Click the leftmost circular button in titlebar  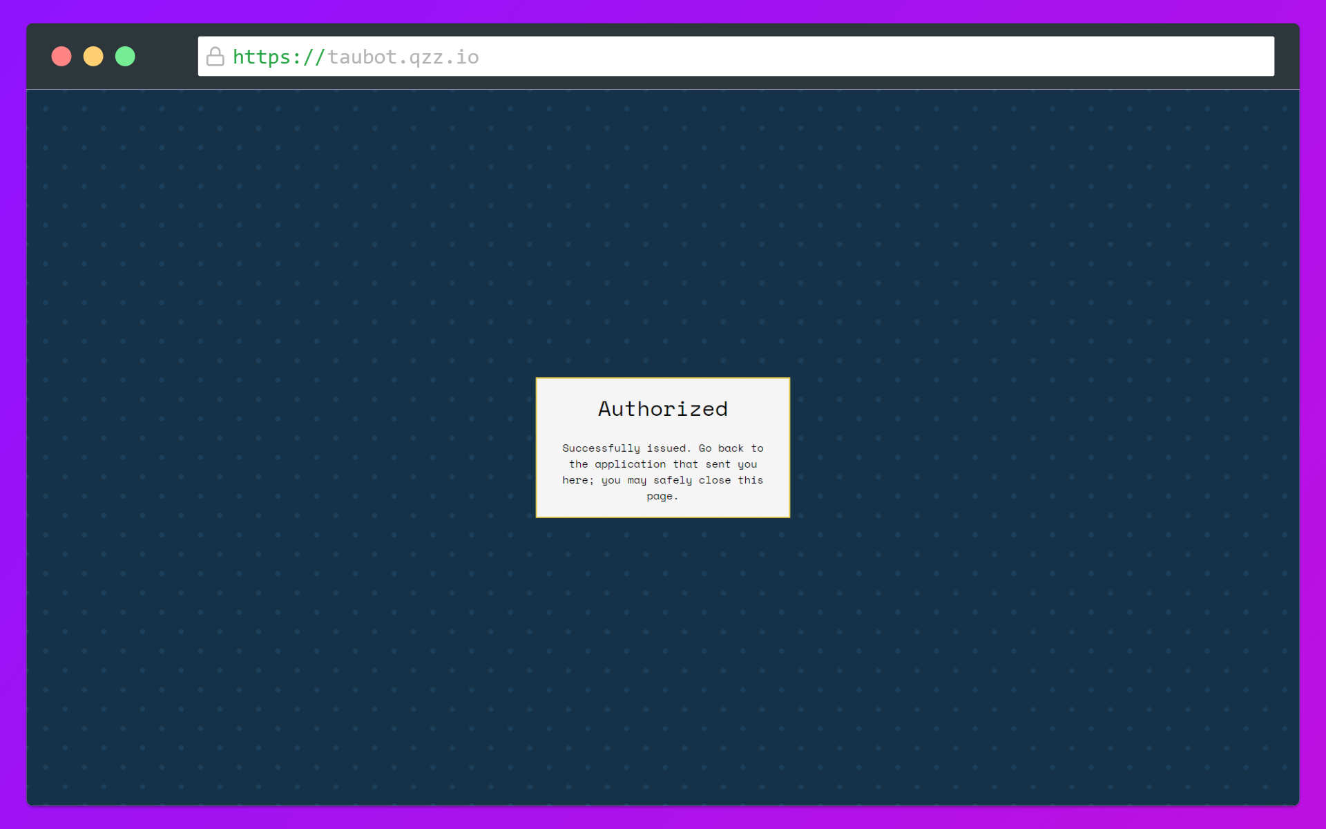point(61,56)
